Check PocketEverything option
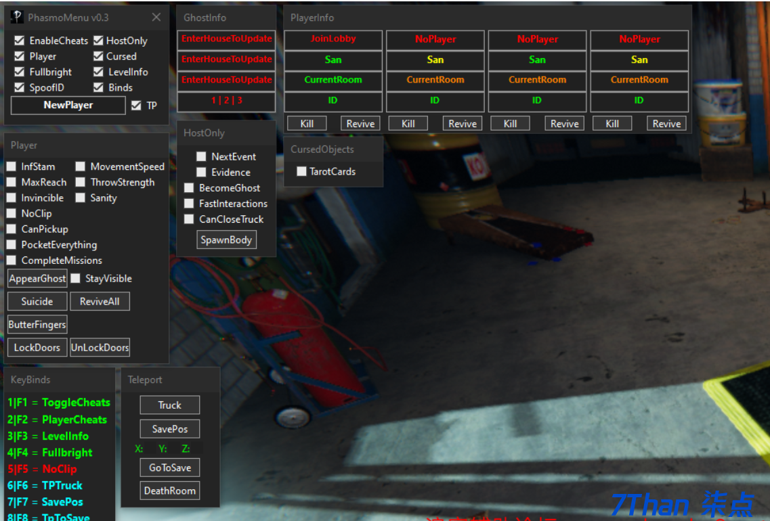The width and height of the screenshot is (770, 521). coord(12,244)
